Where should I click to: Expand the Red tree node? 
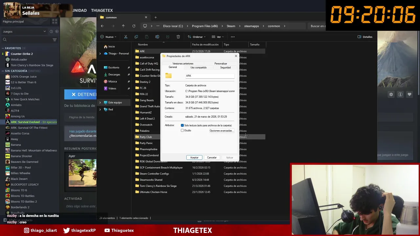[100, 109]
